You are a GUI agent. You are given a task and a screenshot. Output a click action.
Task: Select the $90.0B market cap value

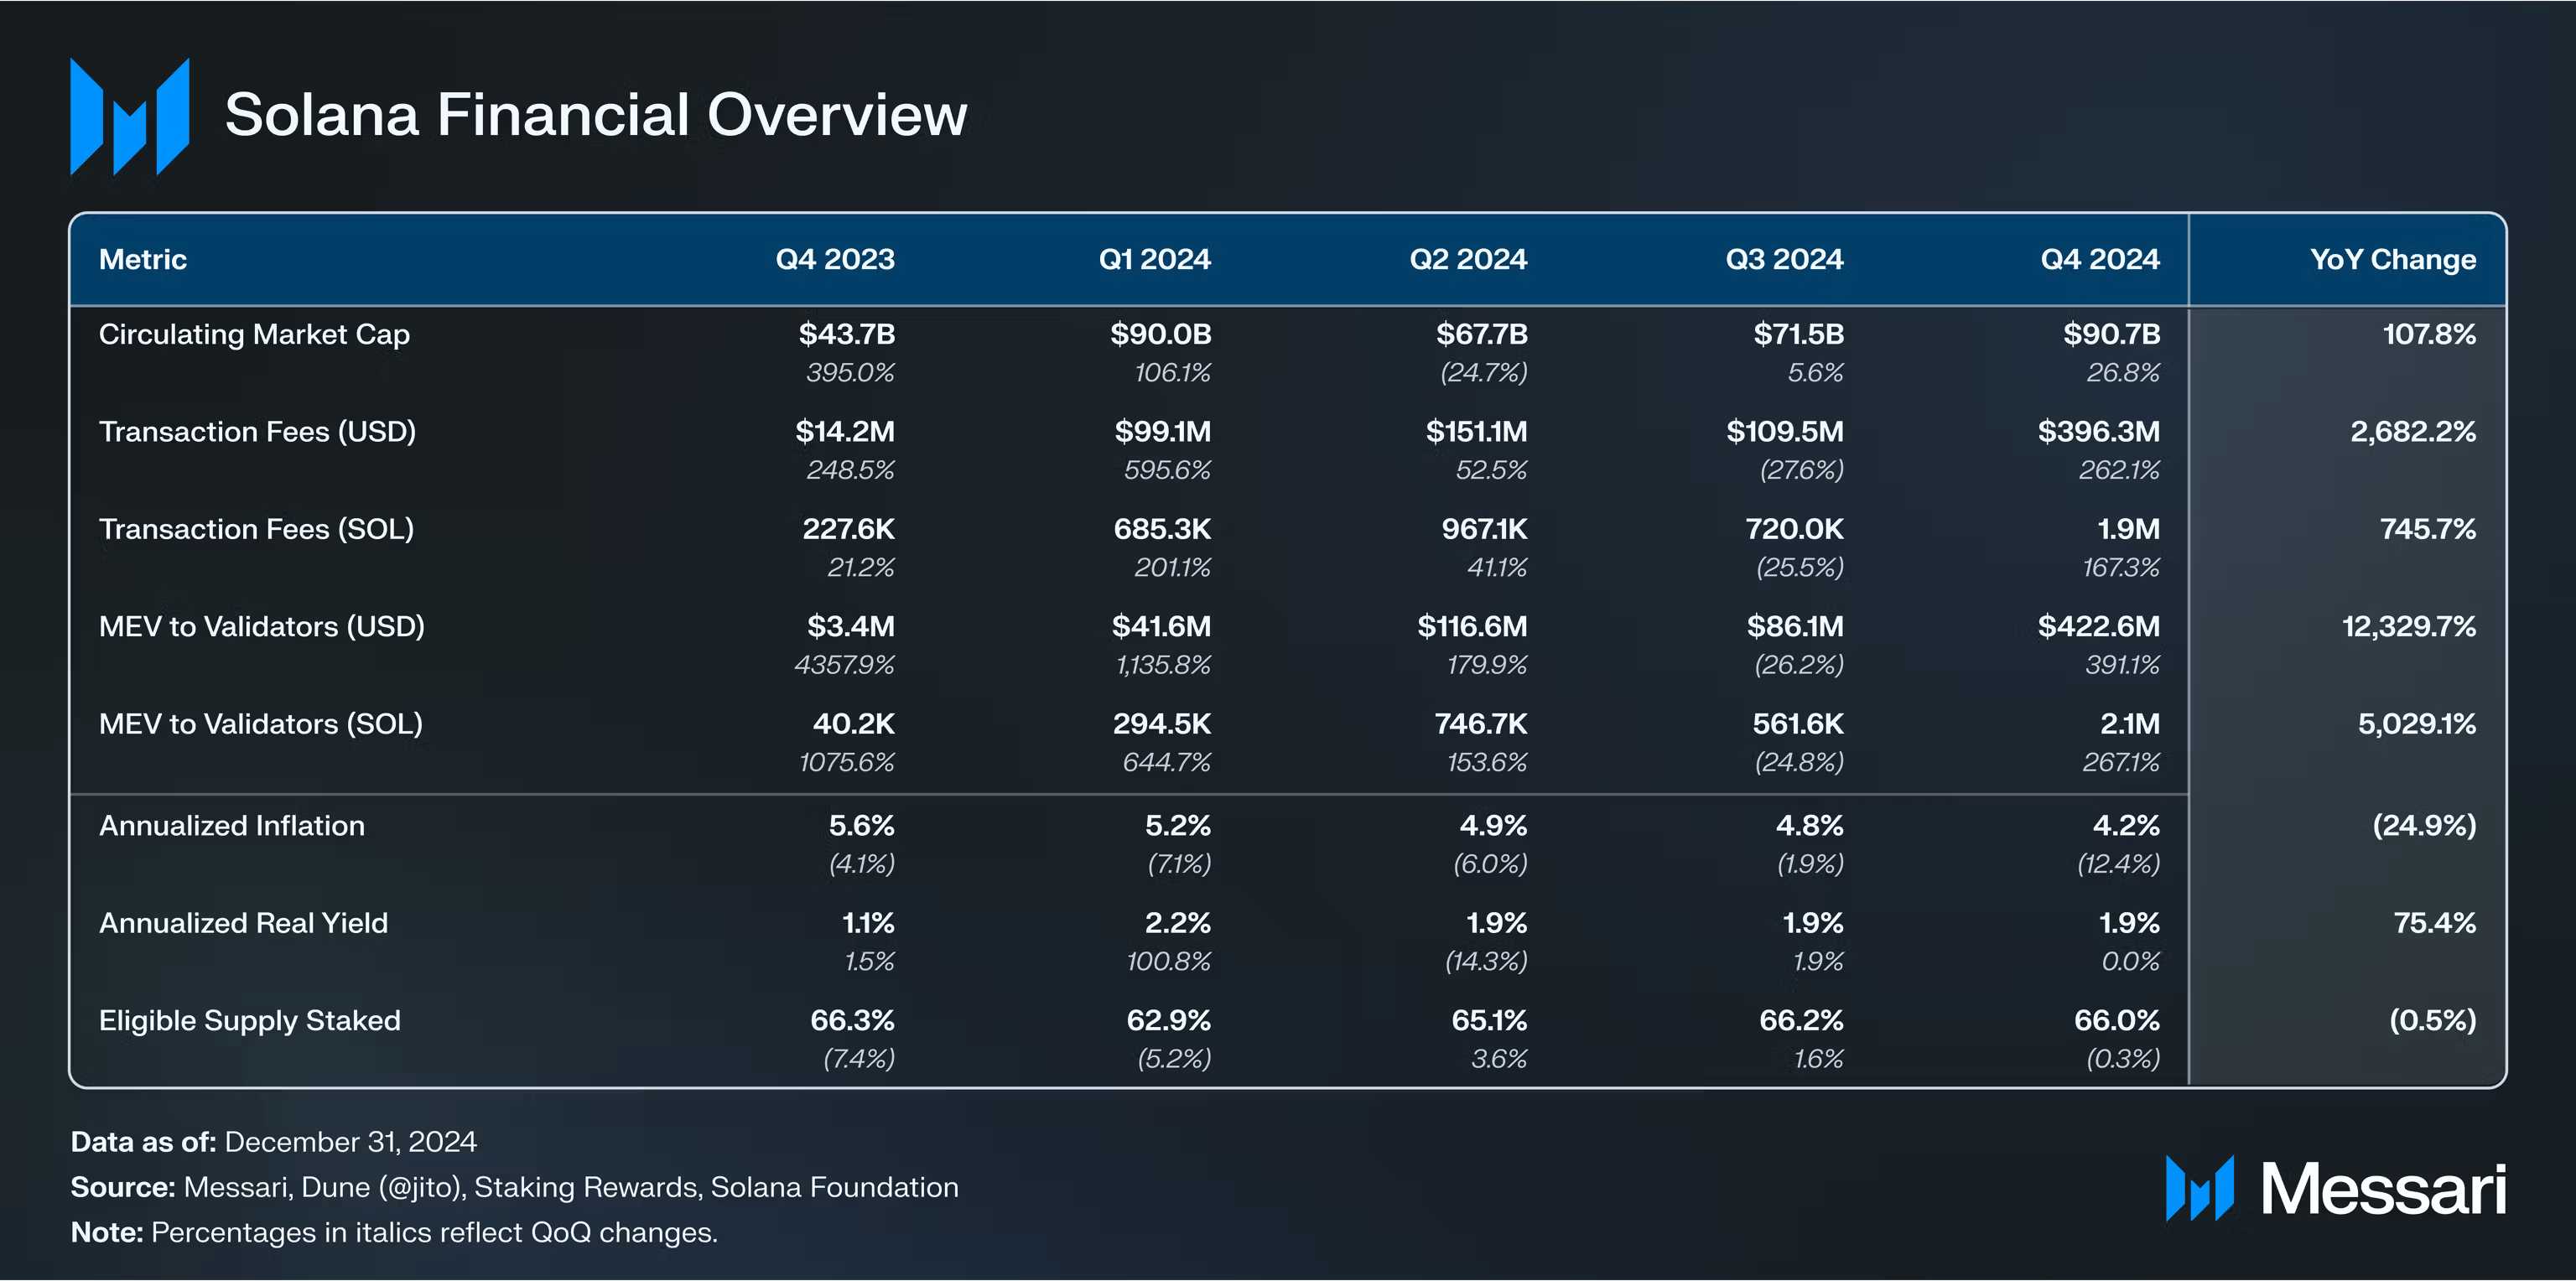1160,334
